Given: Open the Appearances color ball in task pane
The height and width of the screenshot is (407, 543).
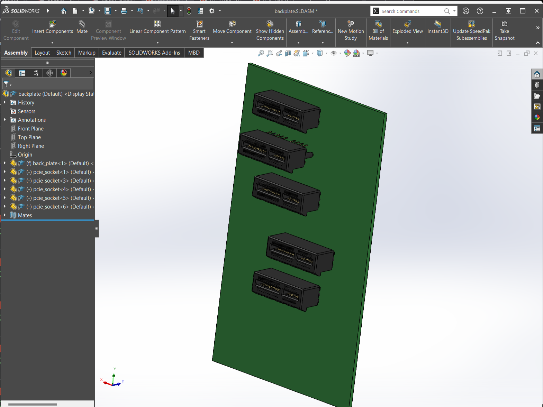Looking at the screenshot, I should click(x=537, y=117).
